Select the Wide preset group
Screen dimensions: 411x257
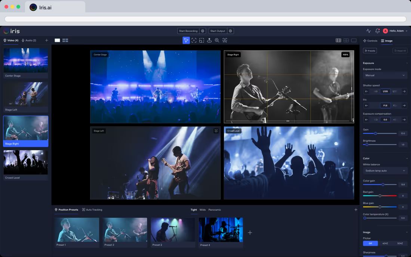203,210
